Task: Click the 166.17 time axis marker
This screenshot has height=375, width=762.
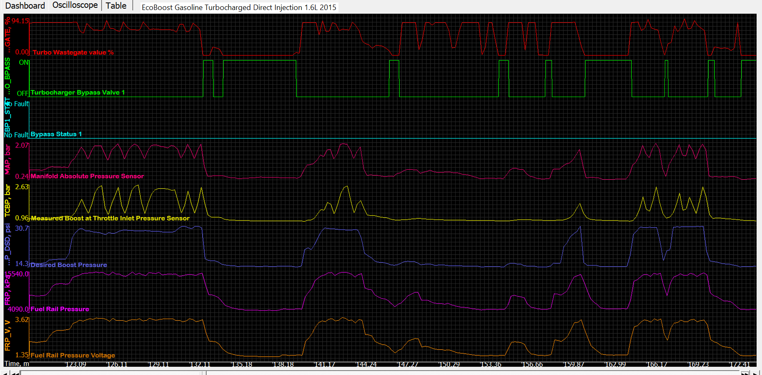Action: 657,365
